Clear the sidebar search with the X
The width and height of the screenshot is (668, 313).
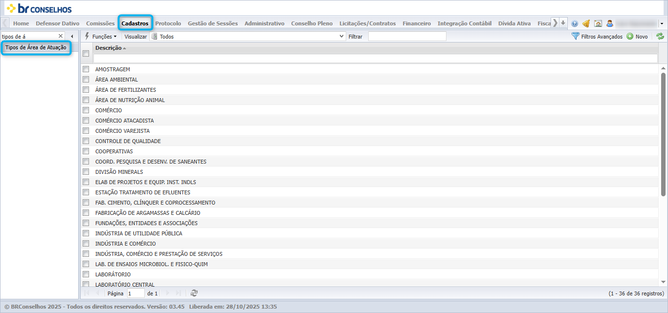click(61, 36)
